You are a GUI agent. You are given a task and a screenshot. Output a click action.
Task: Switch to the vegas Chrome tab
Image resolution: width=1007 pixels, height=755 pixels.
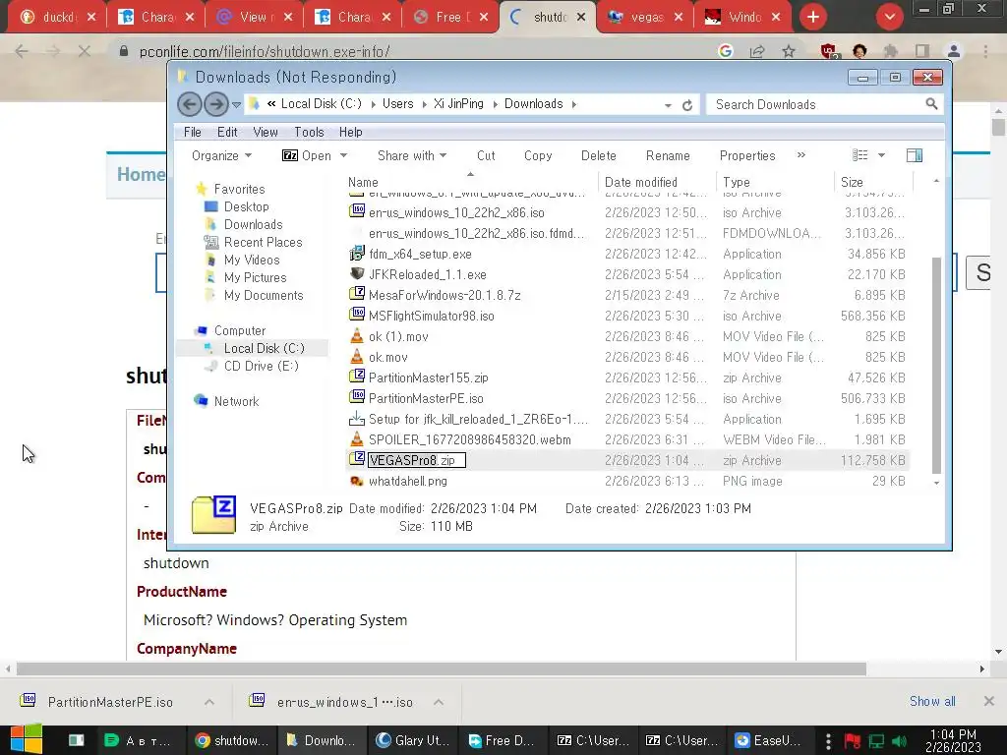click(x=644, y=17)
